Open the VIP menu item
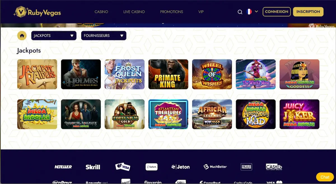This screenshot has width=336, height=184. point(201,12)
